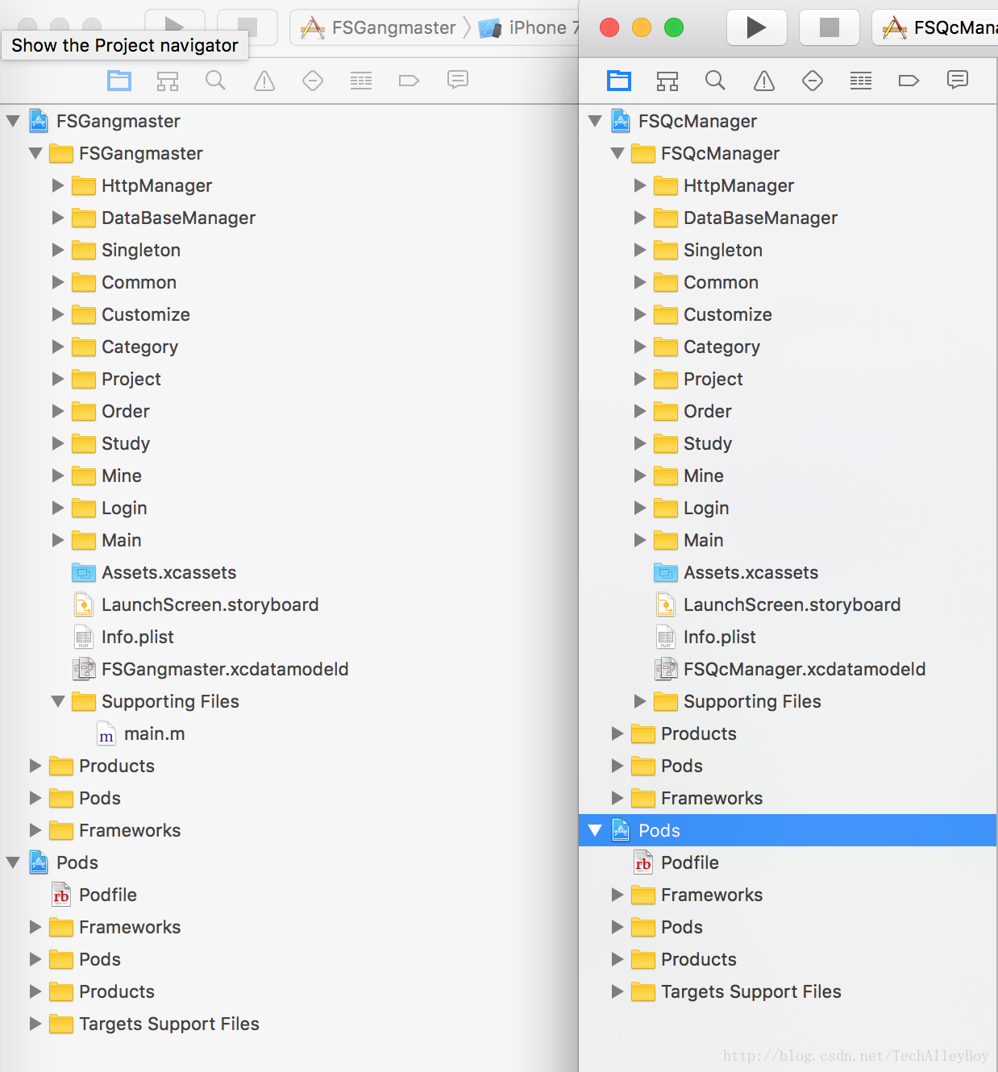Open Issue navigator in FSGangmaster window
This screenshot has width=998, height=1072.
pyautogui.click(x=264, y=81)
